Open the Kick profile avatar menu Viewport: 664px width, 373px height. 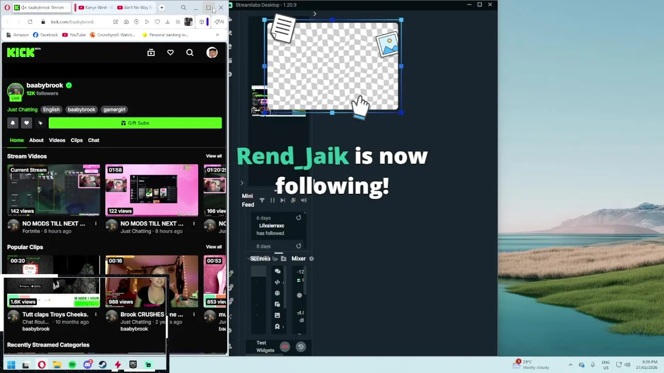click(x=212, y=52)
